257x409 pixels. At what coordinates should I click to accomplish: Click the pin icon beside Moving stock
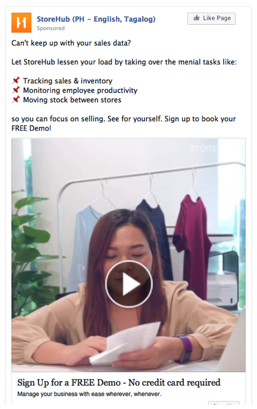(x=16, y=100)
